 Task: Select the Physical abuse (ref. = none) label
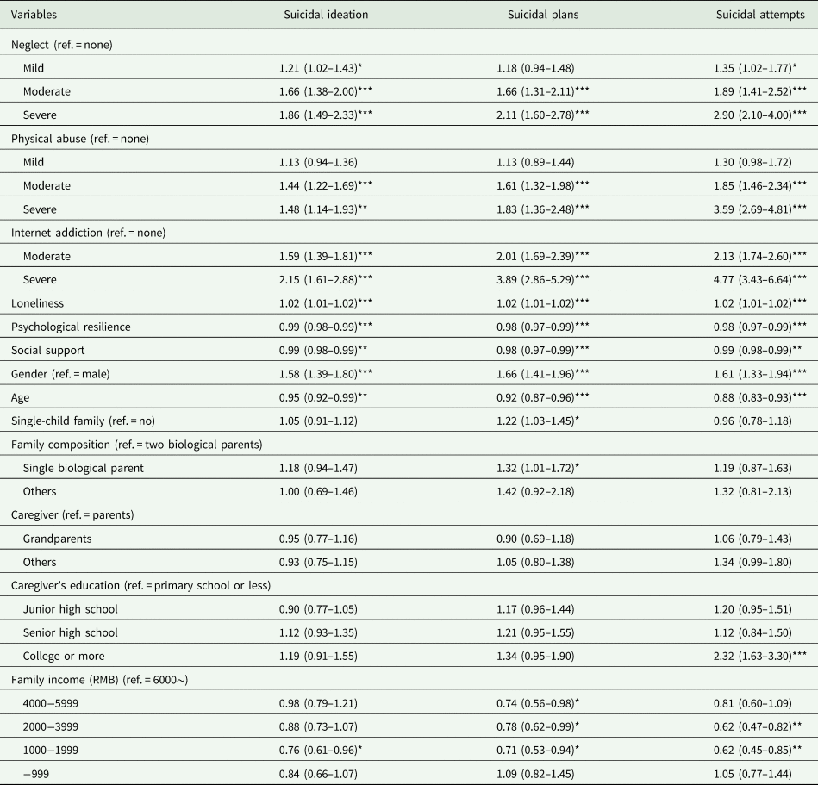point(76,139)
